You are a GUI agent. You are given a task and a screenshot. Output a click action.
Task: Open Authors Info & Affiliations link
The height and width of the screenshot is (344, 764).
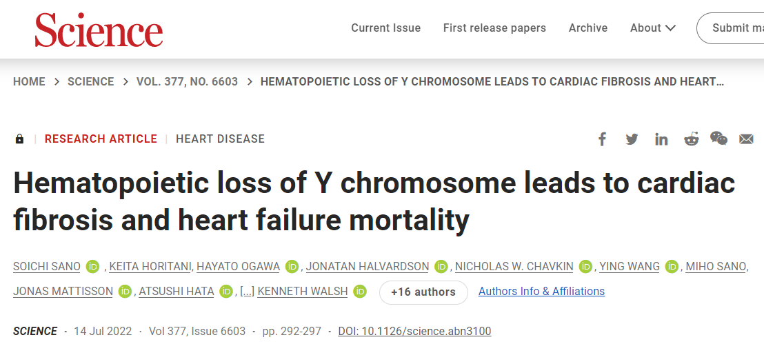(x=541, y=292)
